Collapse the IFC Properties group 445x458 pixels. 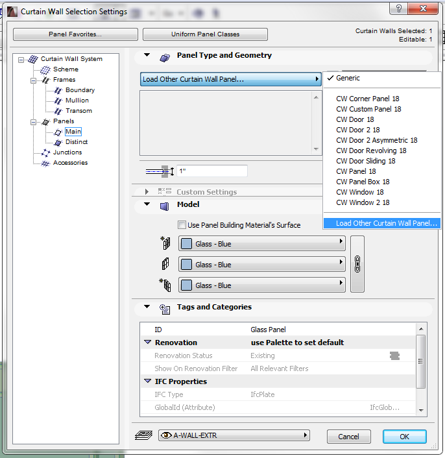(148, 381)
